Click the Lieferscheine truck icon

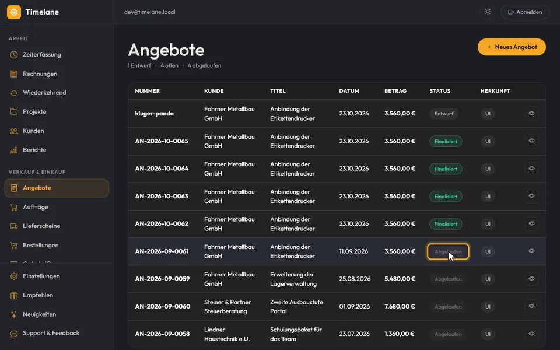[14, 226]
